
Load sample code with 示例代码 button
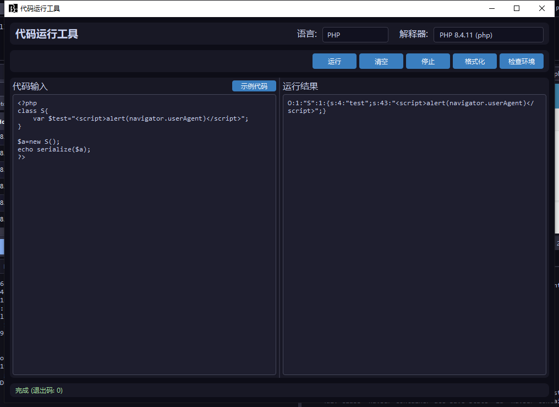(254, 86)
